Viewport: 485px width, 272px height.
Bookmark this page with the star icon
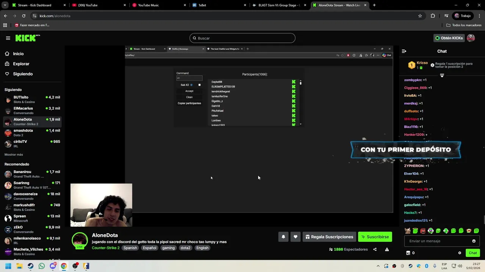click(420, 16)
